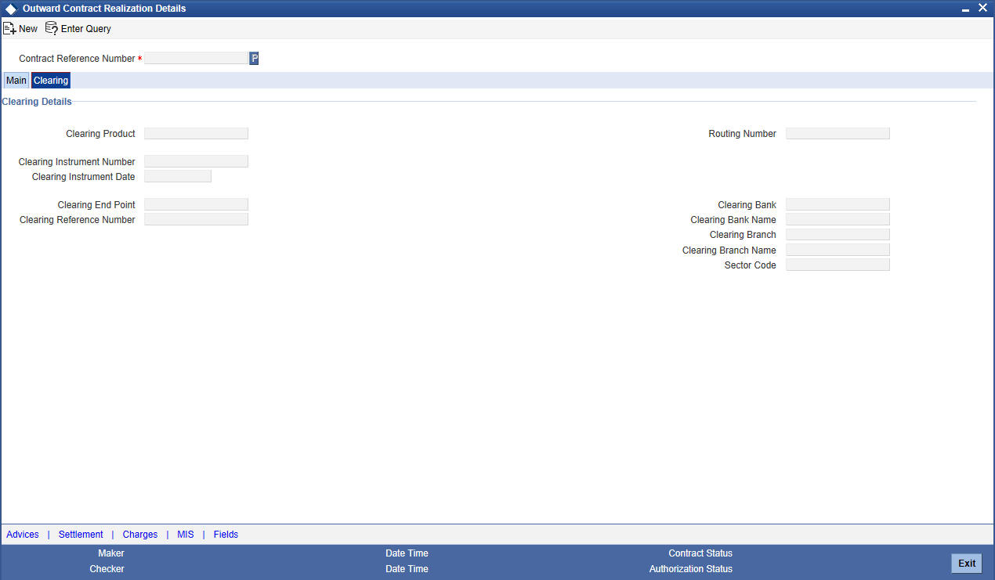The height and width of the screenshot is (580, 995).
Task: Click the New toolbar label
Action: click(x=28, y=28)
